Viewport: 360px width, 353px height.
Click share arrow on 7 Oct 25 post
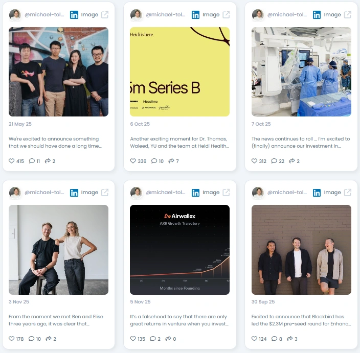tap(292, 161)
